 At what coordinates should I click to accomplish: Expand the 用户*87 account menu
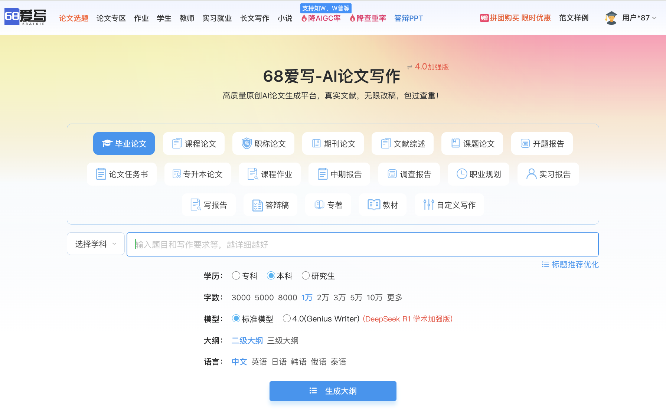coord(639,18)
